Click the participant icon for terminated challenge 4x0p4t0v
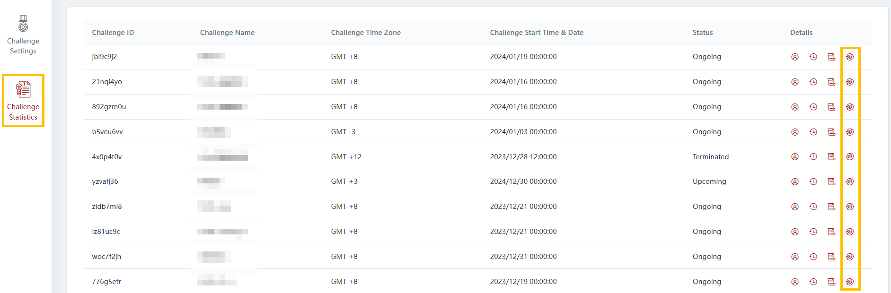891x293 pixels. 795,156
